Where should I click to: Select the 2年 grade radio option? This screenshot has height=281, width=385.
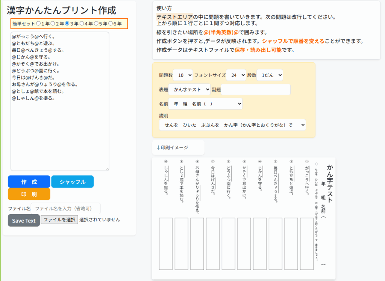point(53,24)
